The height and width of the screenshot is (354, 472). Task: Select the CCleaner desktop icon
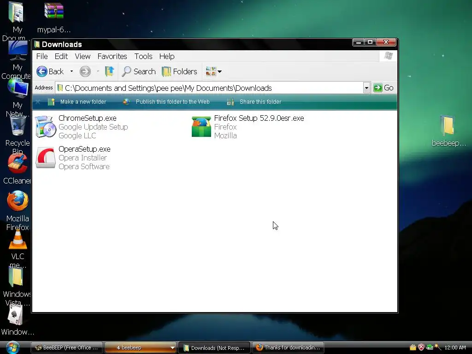coord(18,164)
